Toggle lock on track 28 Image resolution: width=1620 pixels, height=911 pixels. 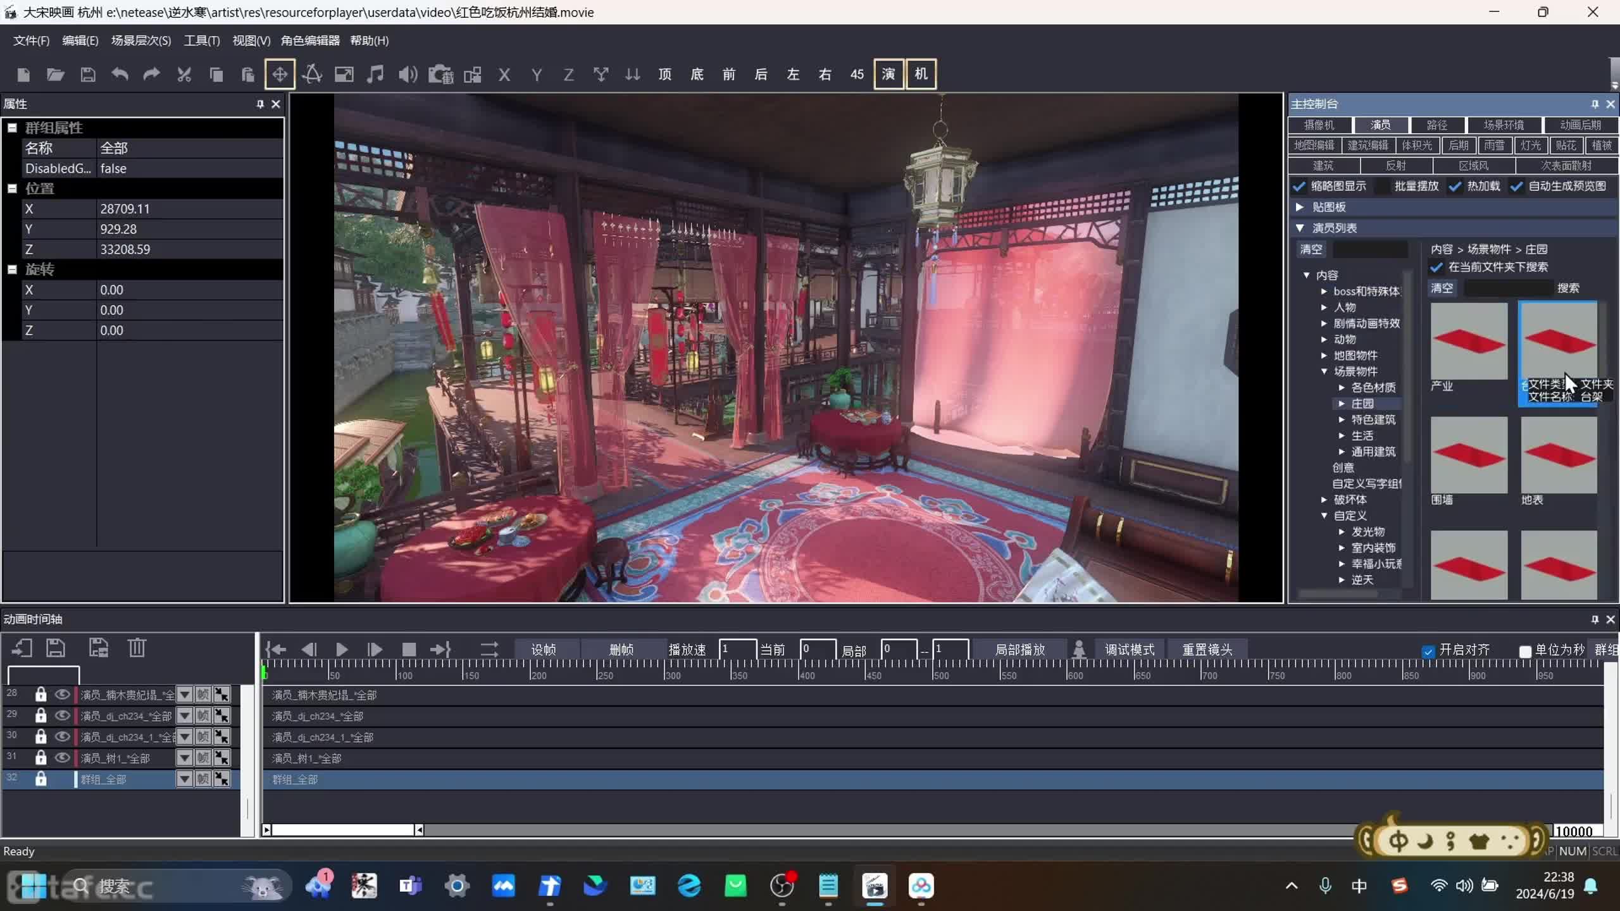41,695
